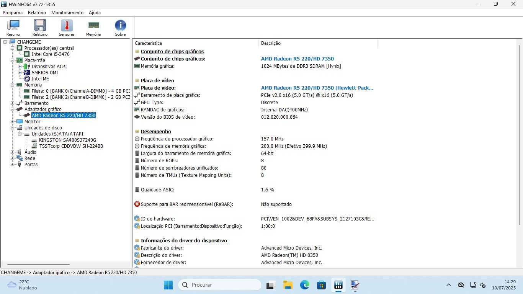Click the SMBIOS DMI icon
The image size is (523, 294).
27,73
